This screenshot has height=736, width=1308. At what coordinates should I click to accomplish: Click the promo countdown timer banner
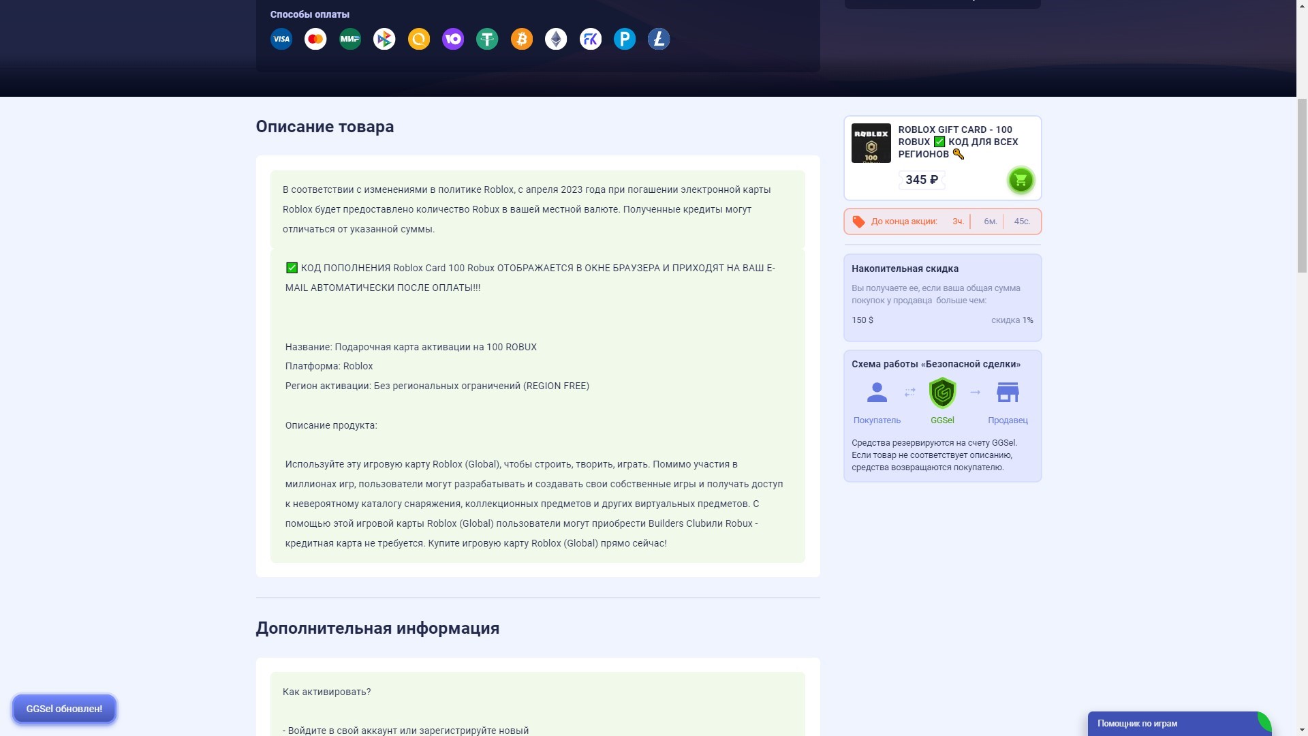(x=942, y=221)
